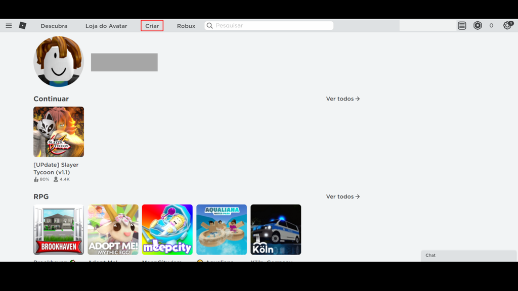Click the Robux balance 0
The height and width of the screenshot is (291, 518).
[x=491, y=25]
